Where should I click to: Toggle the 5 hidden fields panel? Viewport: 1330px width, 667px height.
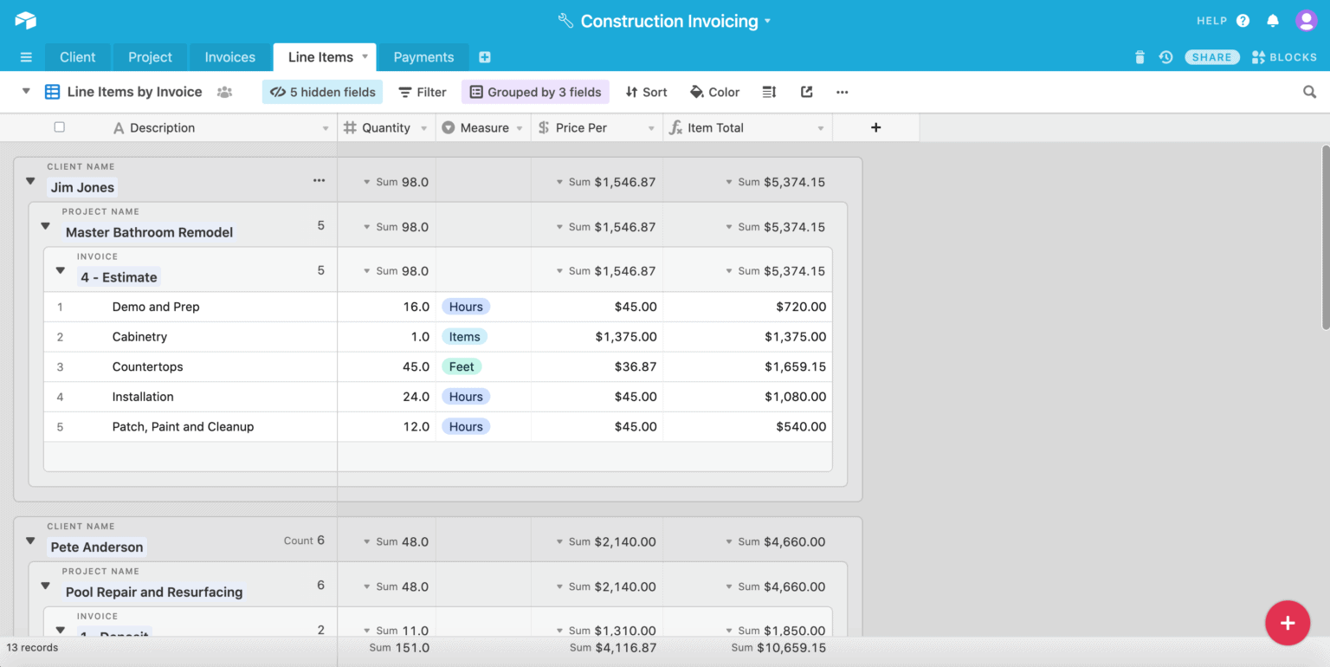pyautogui.click(x=322, y=92)
